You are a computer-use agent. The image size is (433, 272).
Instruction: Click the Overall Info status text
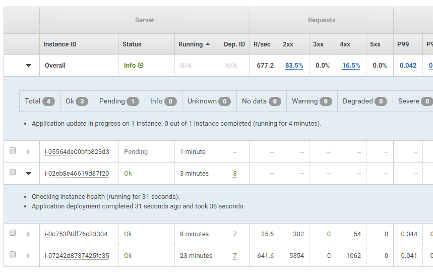coord(130,66)
